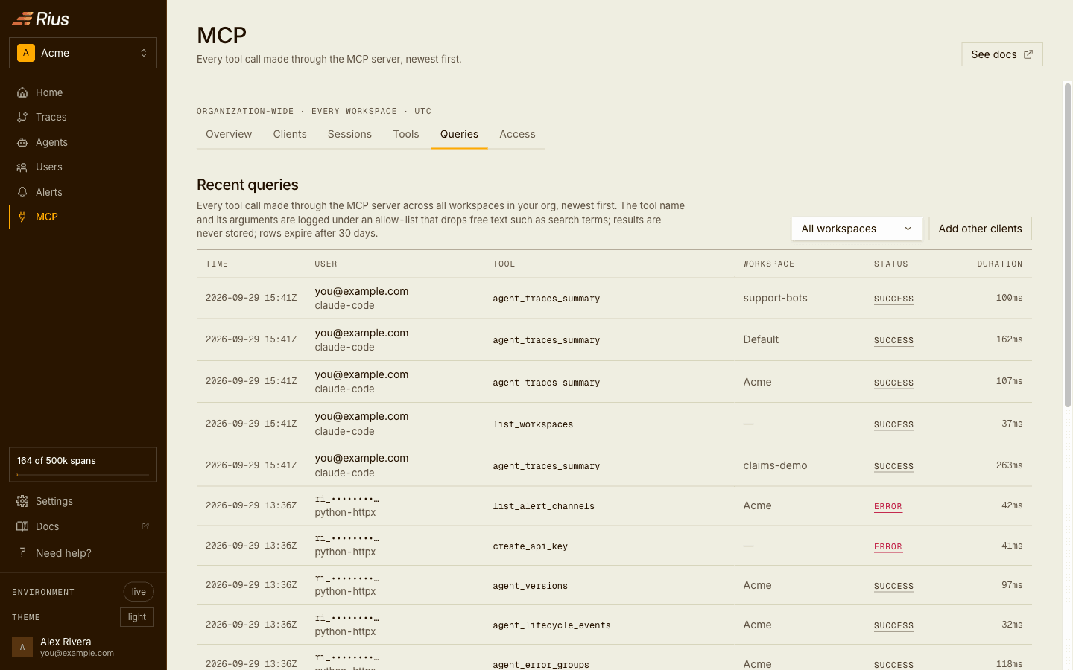Click the Alerts bell icon
1073x670 pixels.
pyautogui.click(x=22, y=192)
